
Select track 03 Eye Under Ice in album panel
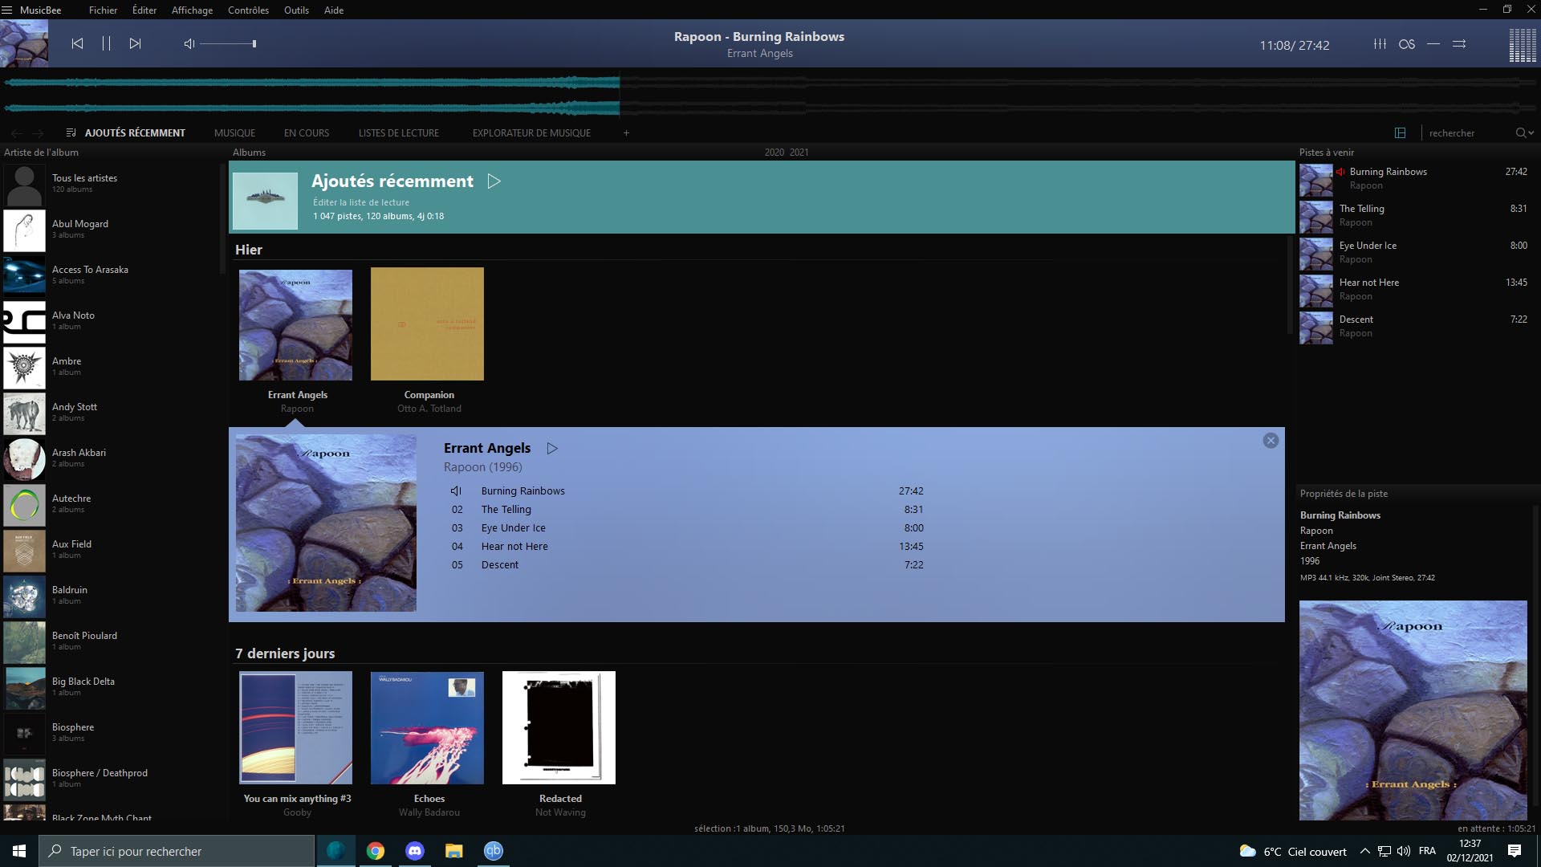(687, 528)
